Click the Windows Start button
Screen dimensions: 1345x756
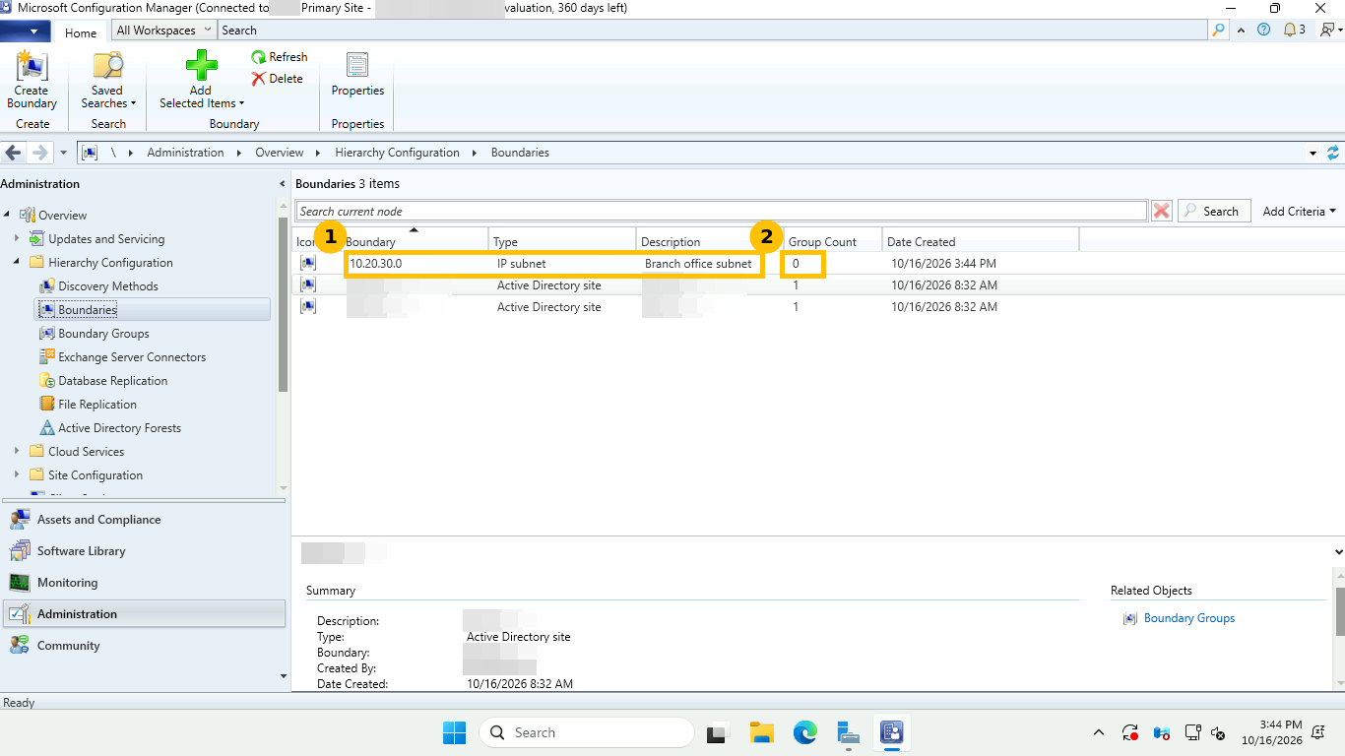point(454,732)
